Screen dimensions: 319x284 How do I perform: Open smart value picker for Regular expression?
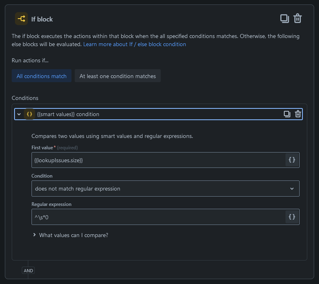click(x=292, y=217)
